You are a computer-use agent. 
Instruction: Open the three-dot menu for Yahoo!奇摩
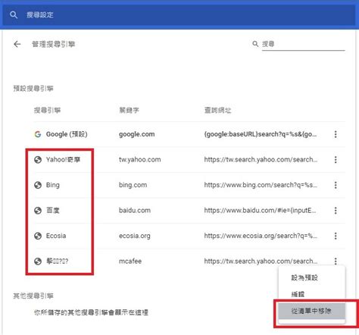(x=336, y=160)
